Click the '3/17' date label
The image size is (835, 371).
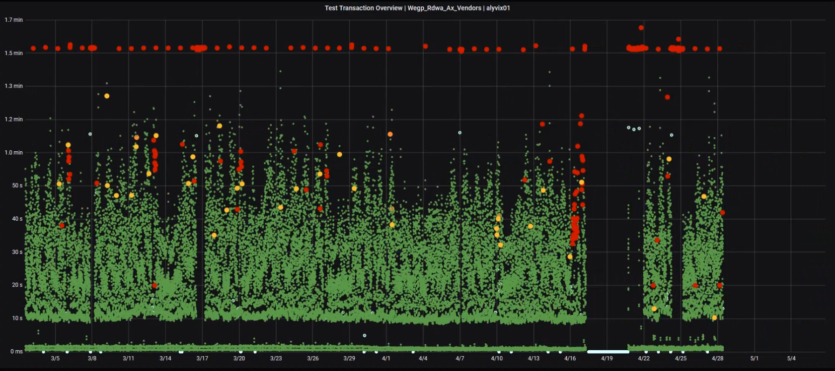click(x=202, y=358)
